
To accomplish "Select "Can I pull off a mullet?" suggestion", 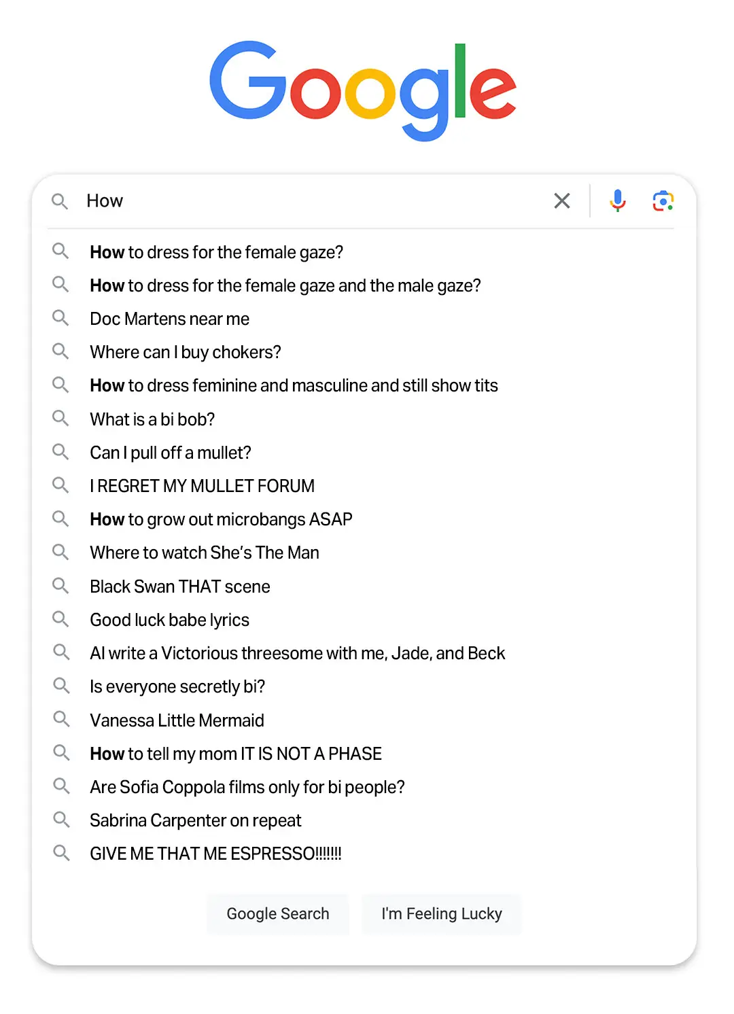I will (170, 453).
